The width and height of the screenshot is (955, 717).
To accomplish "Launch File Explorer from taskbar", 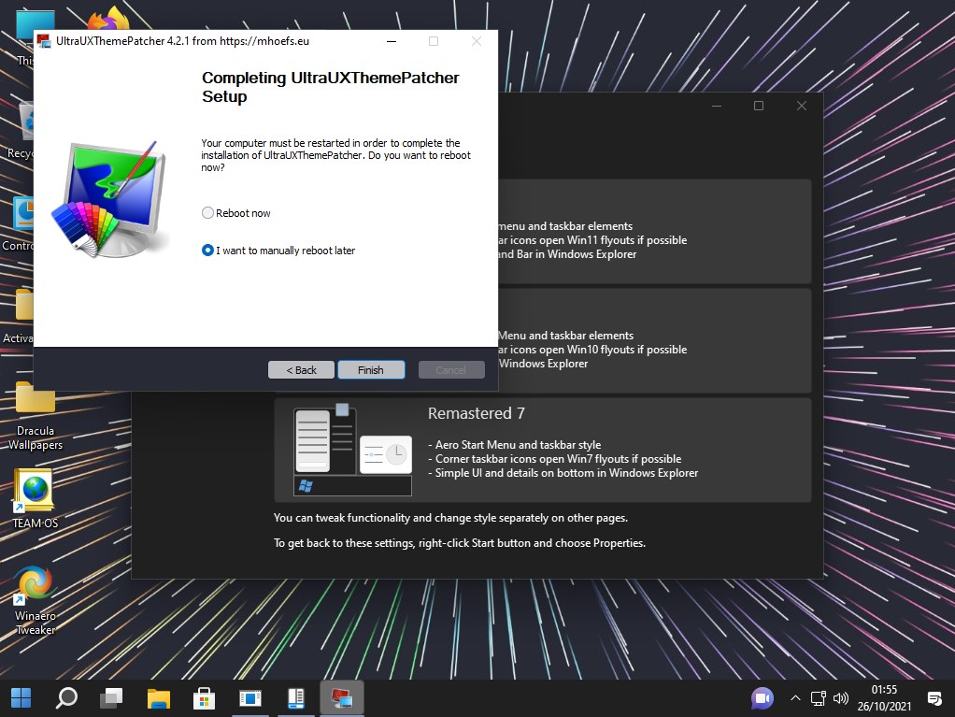I will (158, 698).
